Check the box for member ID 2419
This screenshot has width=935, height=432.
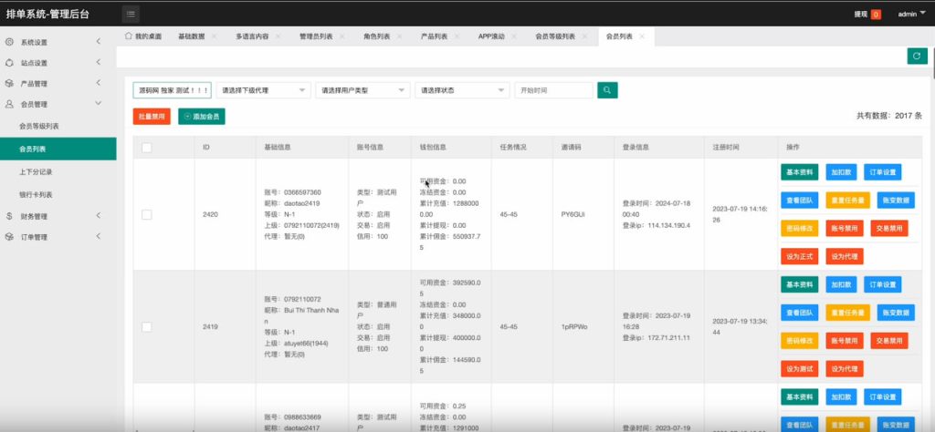pos(147,327)
